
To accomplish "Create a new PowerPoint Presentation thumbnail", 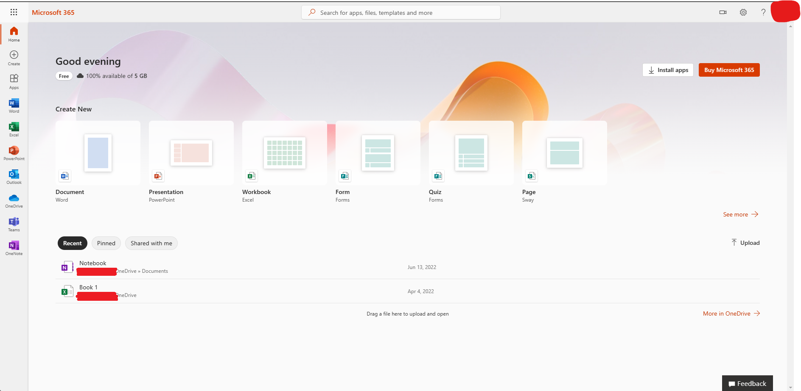I will point(191,153).
